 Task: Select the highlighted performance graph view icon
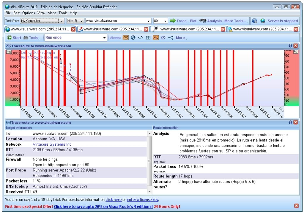click(x=155, y=38)
